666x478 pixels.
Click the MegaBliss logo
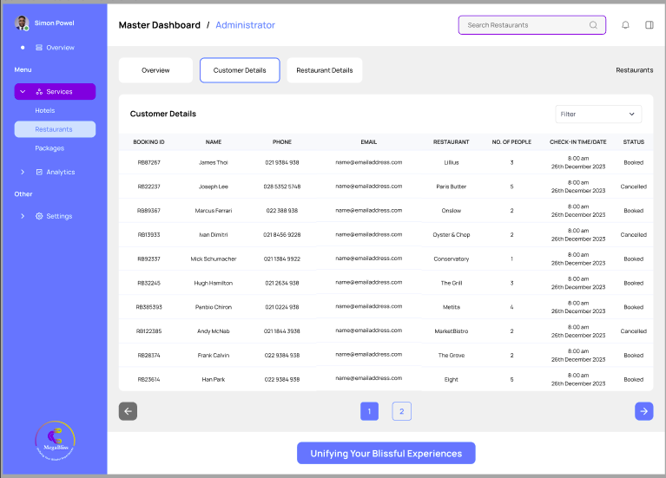click(x=56, y=441)
